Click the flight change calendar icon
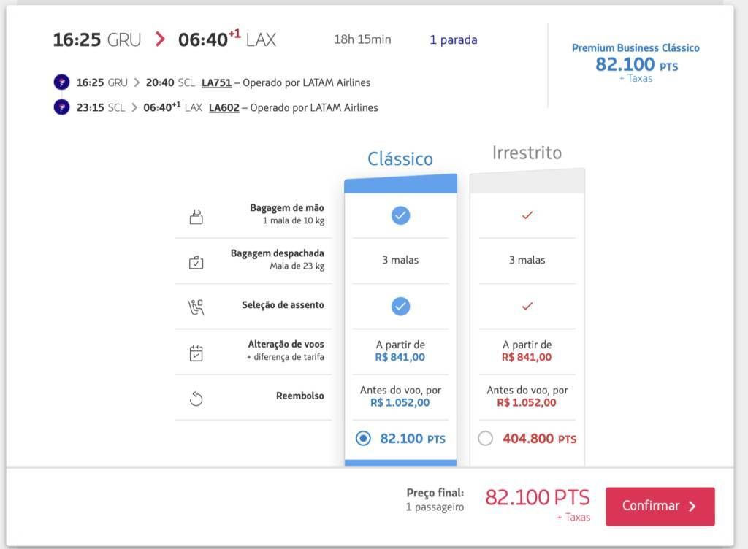Screen dimensions: 748x549 [x=196, y=353]
